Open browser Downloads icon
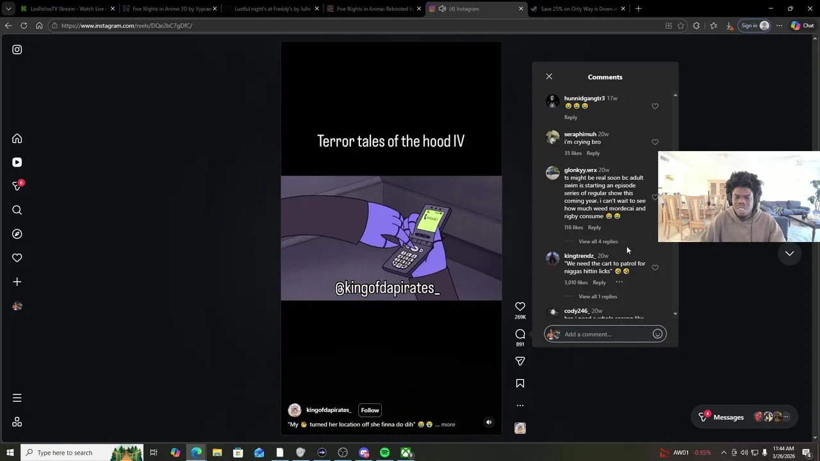Screen dimensions: 820x461 [729, 26]
